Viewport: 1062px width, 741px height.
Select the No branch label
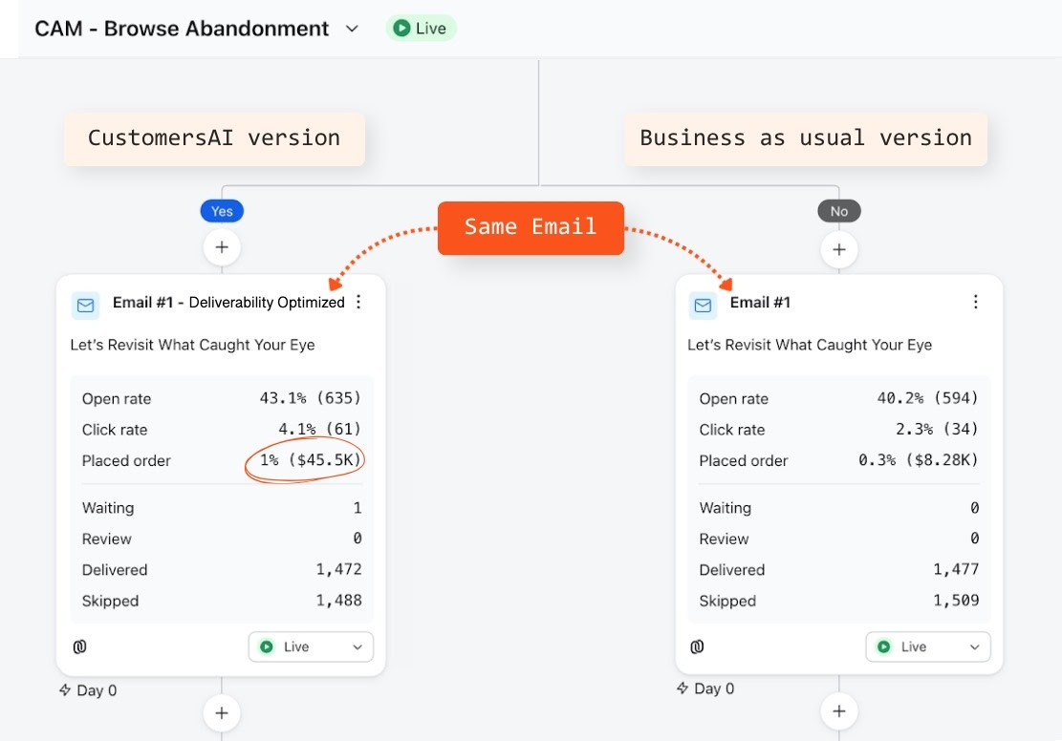coord(839,211)
